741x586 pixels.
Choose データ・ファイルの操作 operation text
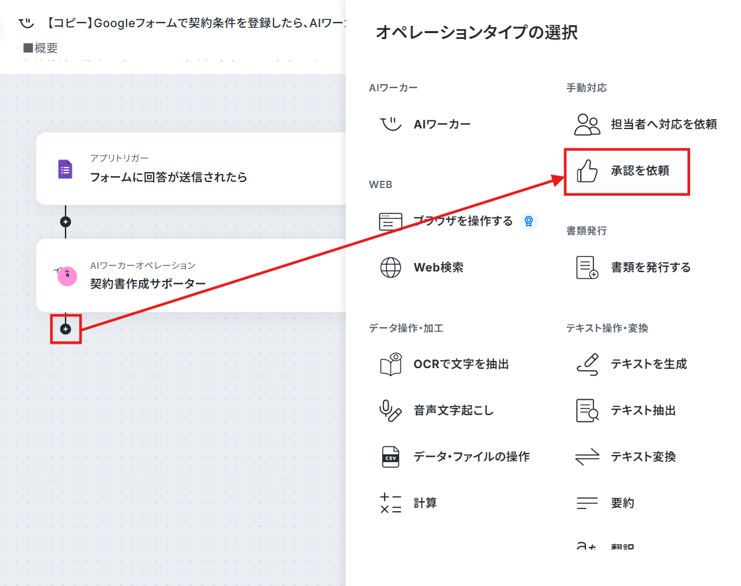tap(471, 457)
